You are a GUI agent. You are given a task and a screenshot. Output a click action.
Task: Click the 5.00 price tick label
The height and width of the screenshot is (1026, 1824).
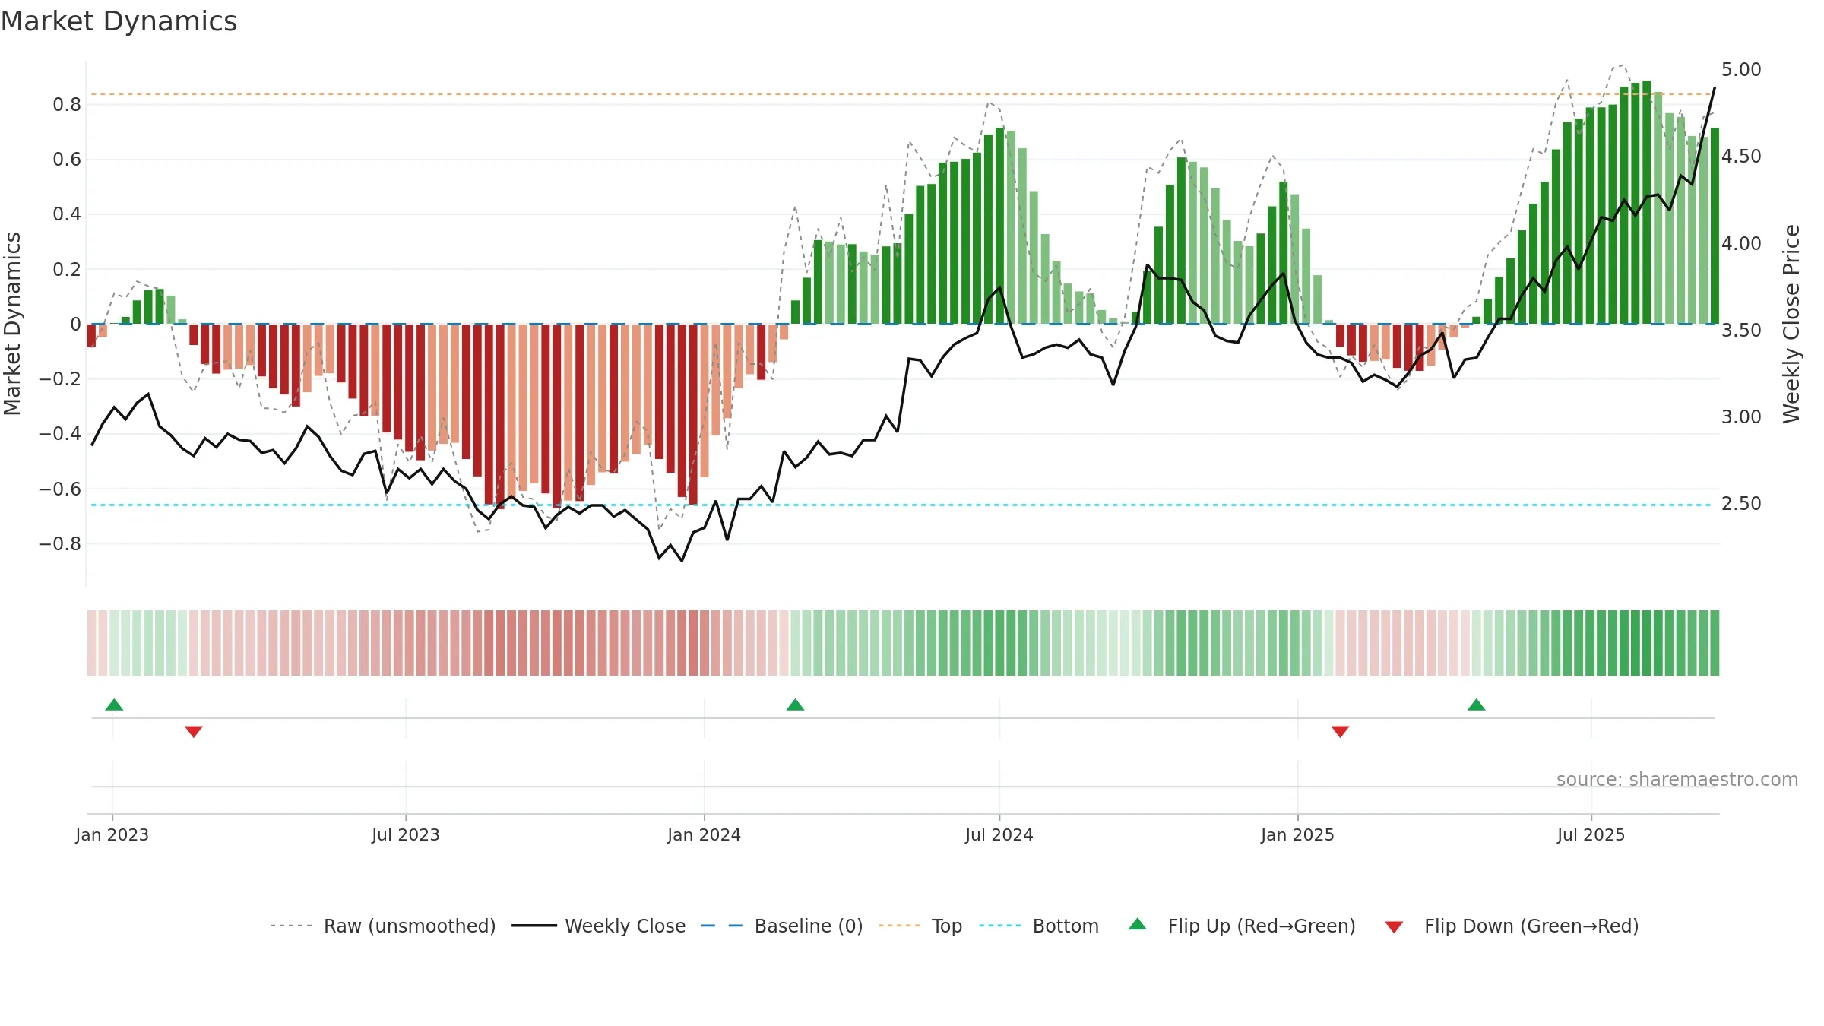pyautogui.click(x=1741, y=70)
